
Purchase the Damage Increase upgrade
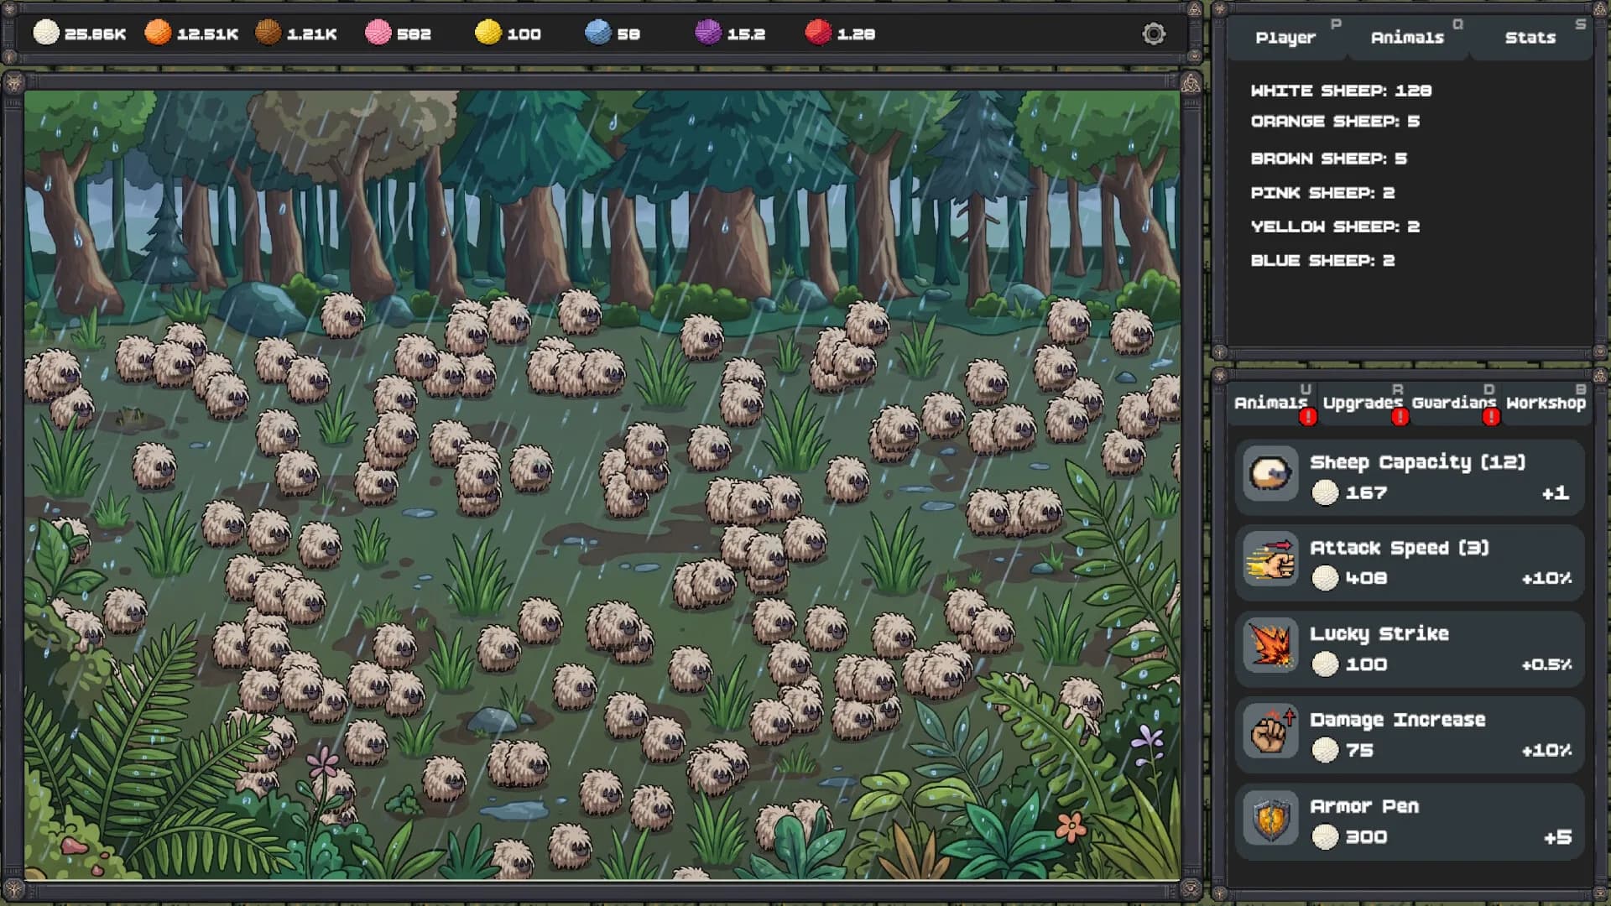(x=1409, y=734)
